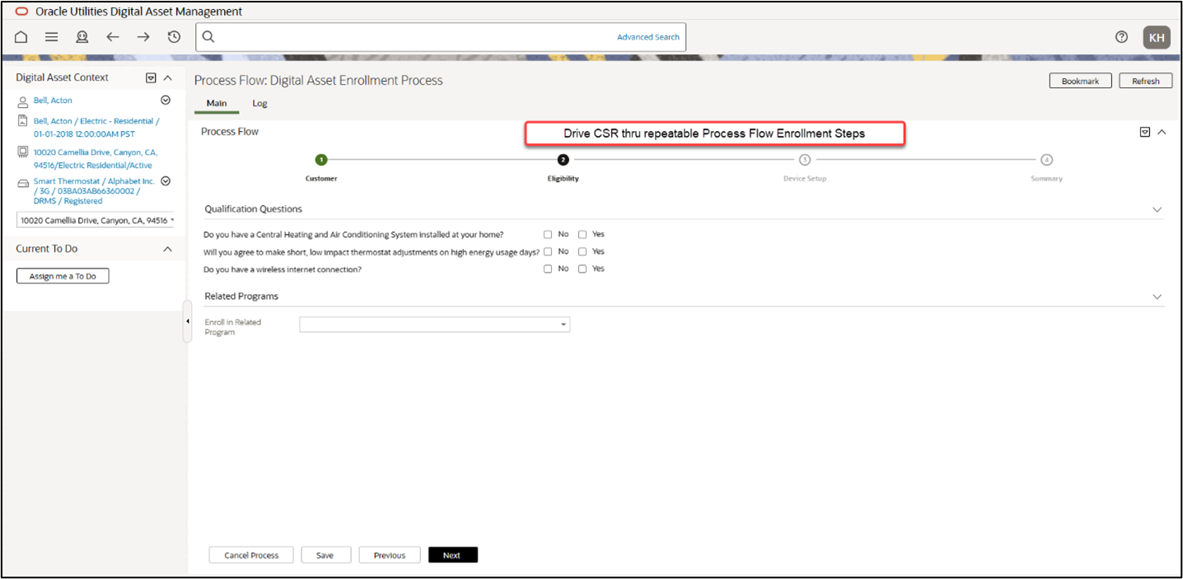Check No for wireless internet connection
Viewport: 1183px width, 579px height.
548,269
